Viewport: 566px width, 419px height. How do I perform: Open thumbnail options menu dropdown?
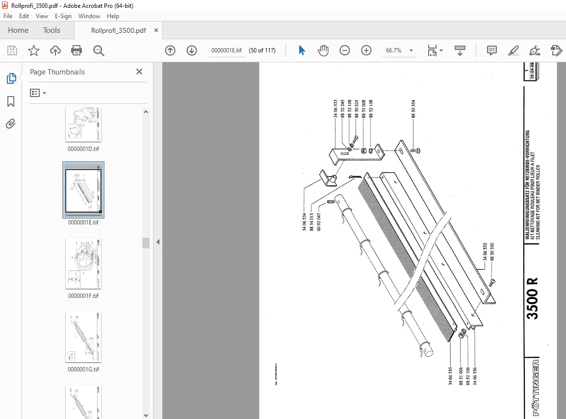38,93
